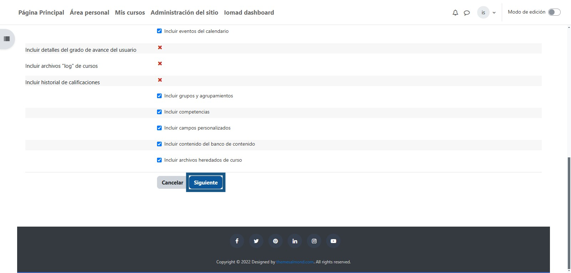Uncheck Incluir competencias checkbox
This screenshot has width=571, height=273.
160,112
